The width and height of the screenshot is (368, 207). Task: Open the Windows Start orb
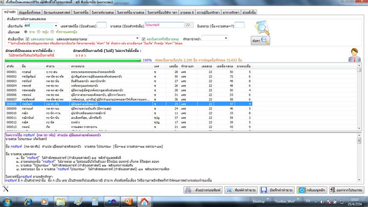[7, 201]
